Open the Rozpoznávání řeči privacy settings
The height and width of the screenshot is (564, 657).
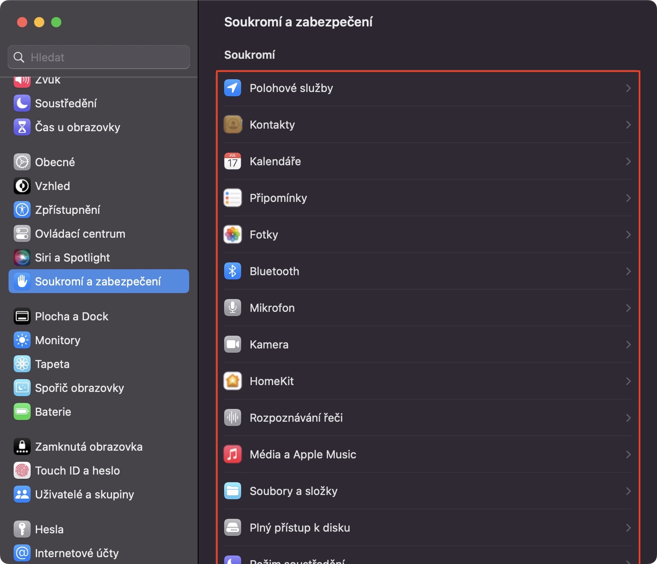[296, 418]
